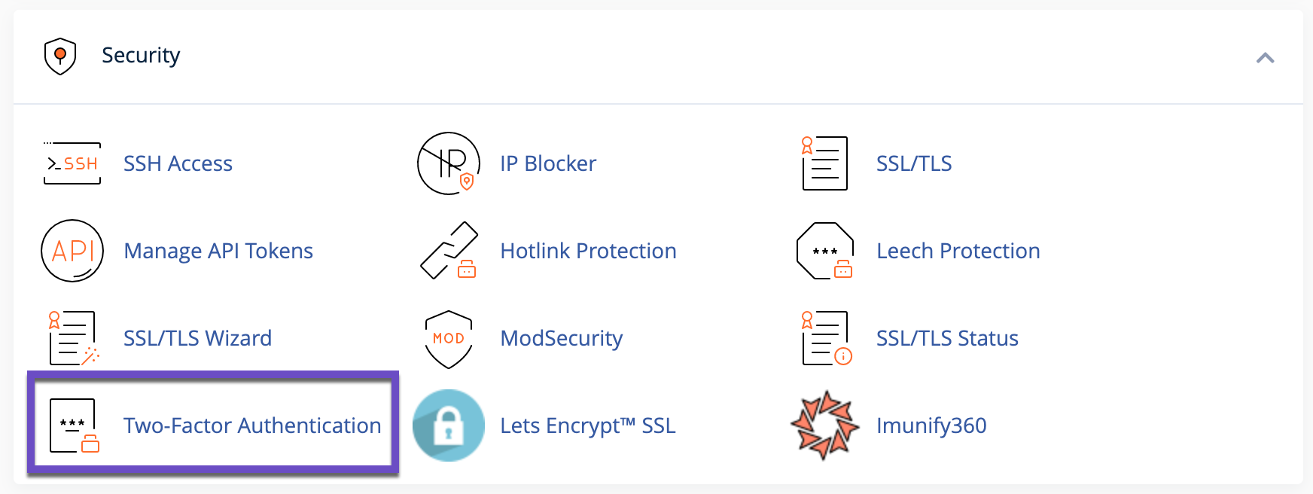Open the ModSecurity text link

[562, 338]
